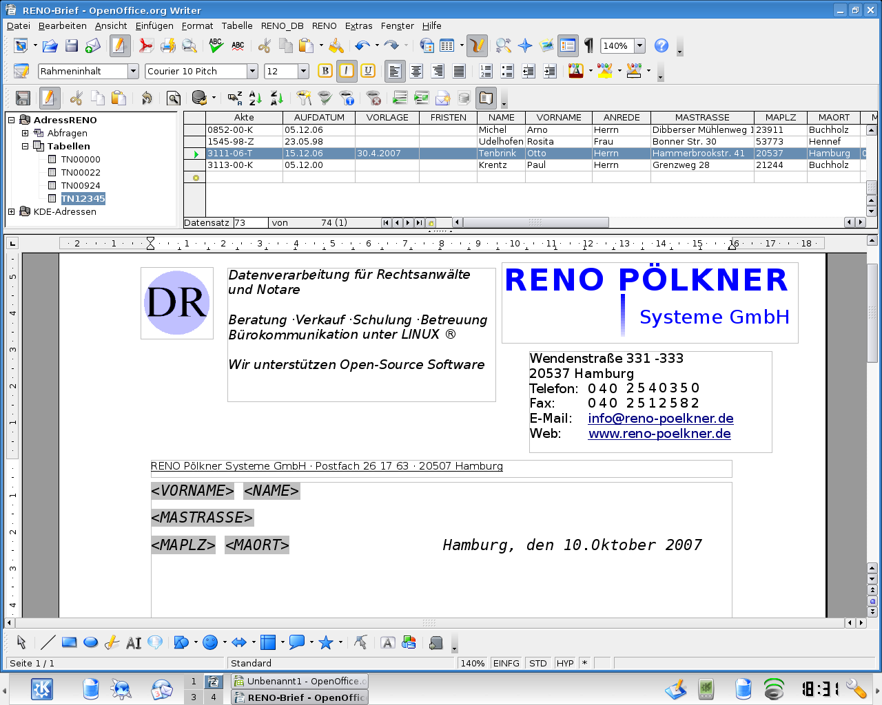The width and height of the screenshot is (882, 705).
Task: Save current record in the database toolbar
Action: pyautogui.click(x=23, y=98)
